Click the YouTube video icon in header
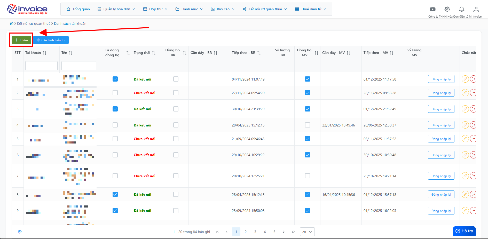This screenshot has width=488, height=239. pyautogui.click(x=433, y=9)
